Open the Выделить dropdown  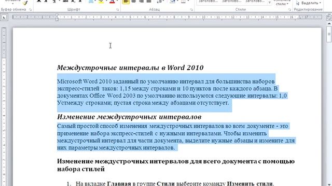pos(309,3)
